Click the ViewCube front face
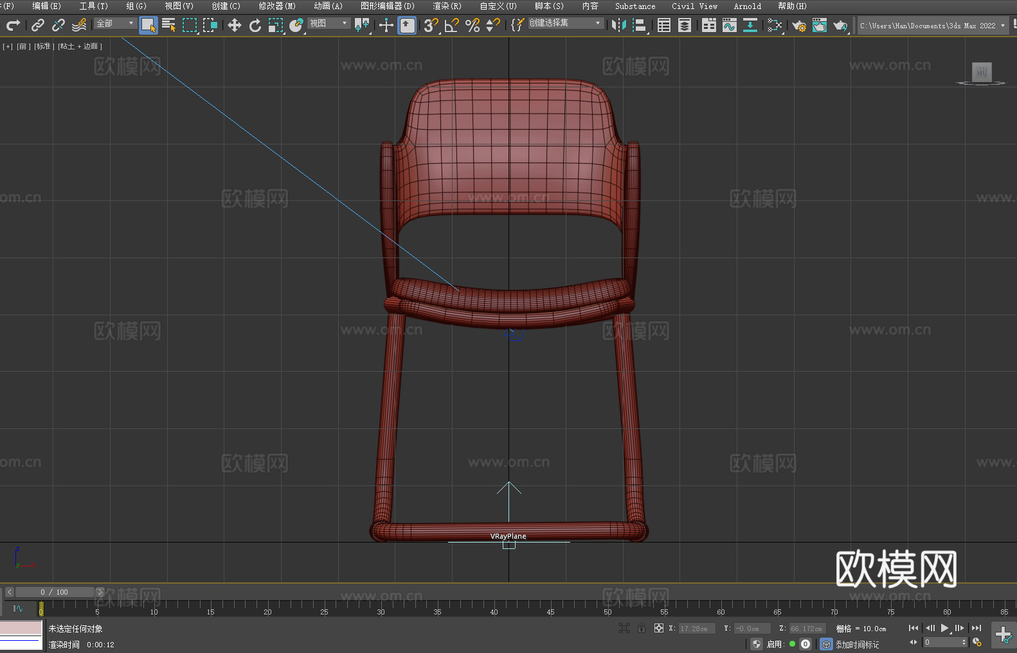Image resolution: width=1017 pixels, height=653 pixels. click(982, 72)
